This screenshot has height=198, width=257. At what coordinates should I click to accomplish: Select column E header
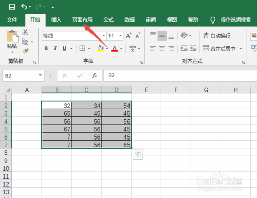tap(146, 90)
